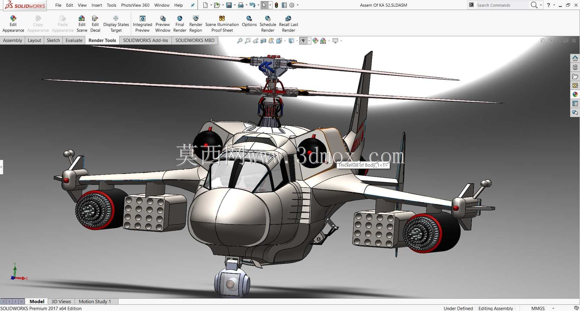Toggle Hide/Show Items eye button
This screenshot has height=311, width=580.
[x=303, y=41]
